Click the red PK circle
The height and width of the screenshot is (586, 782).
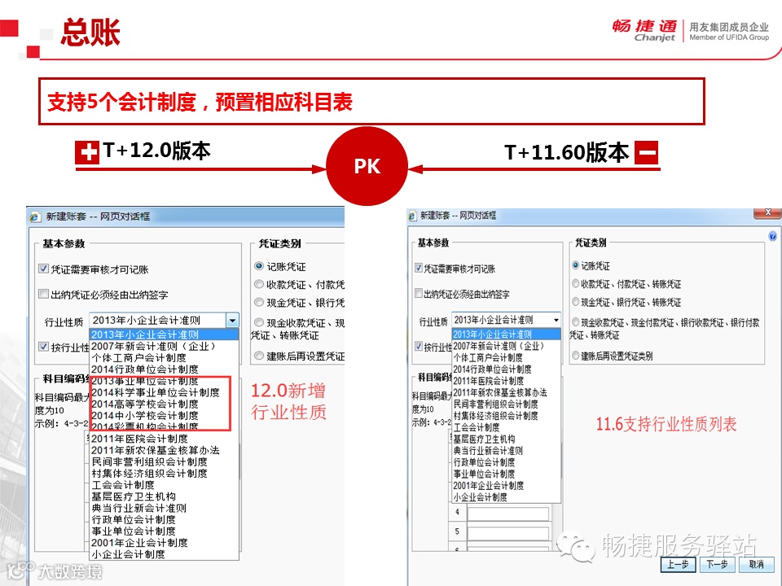tap(367, 166)
